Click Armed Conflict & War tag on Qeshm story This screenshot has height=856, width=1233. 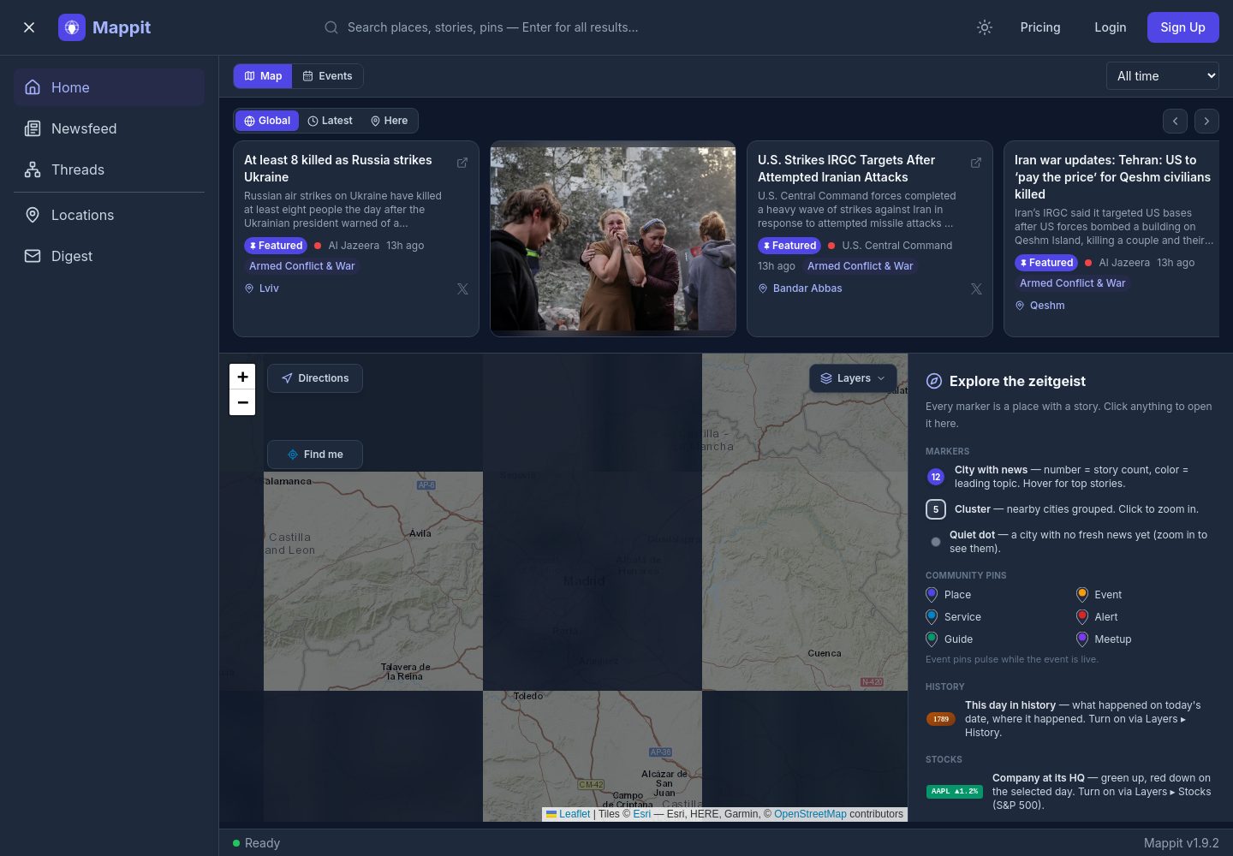click(1072, 283)
